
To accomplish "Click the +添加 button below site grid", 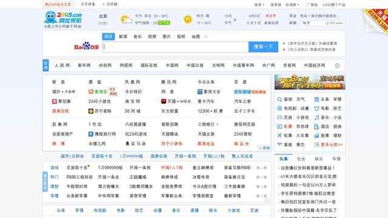I will coord(264,148).
